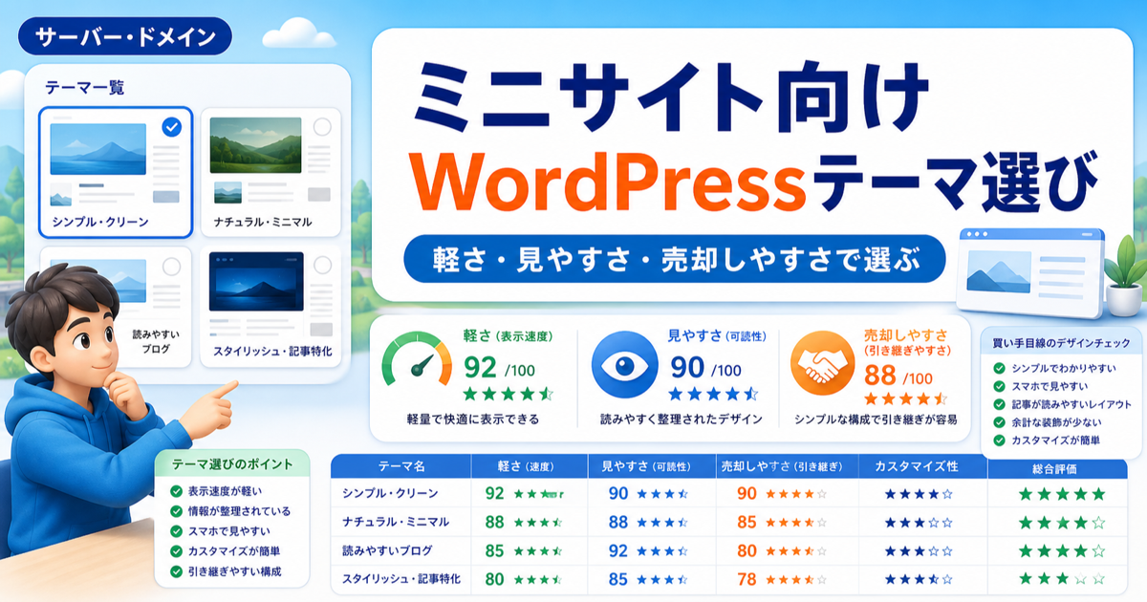
Task: Click the 見やすさ score 92 in 読みやすいブログ row
Action: click(618, 551)
